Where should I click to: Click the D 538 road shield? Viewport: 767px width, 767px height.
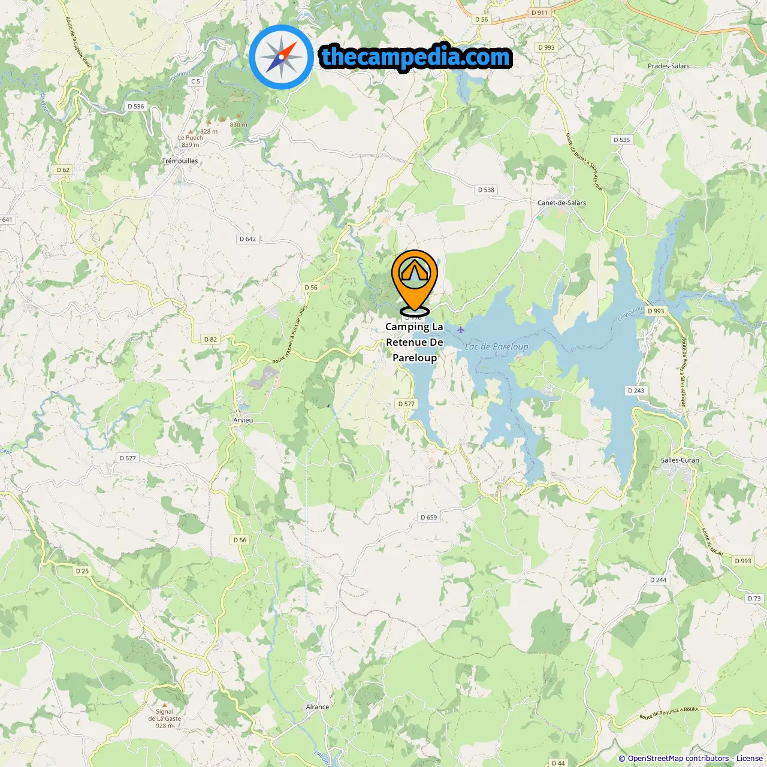point(486,189)
